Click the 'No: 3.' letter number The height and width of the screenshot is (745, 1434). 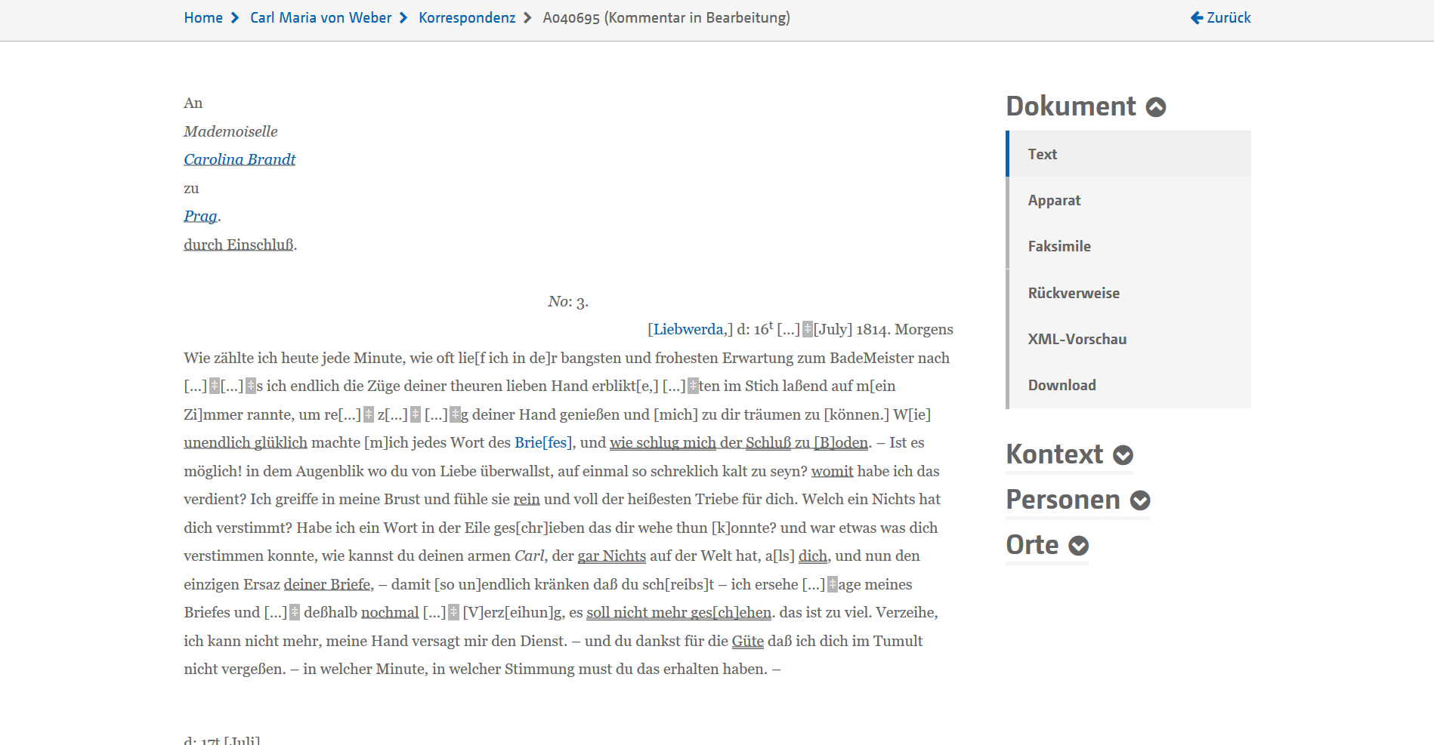tap(568, 301)
